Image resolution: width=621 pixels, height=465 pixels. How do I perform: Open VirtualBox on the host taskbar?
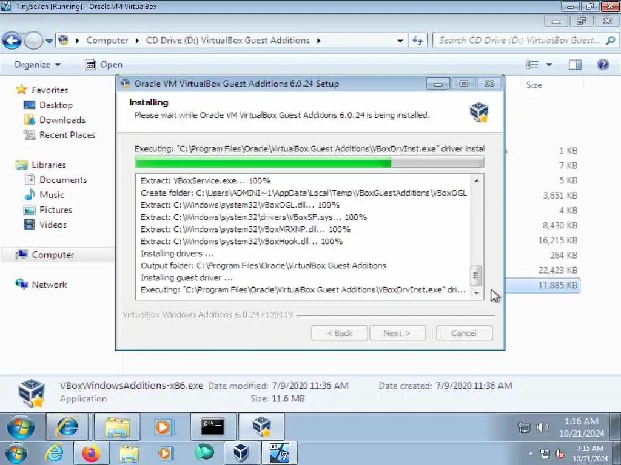(x=241, y=453)
